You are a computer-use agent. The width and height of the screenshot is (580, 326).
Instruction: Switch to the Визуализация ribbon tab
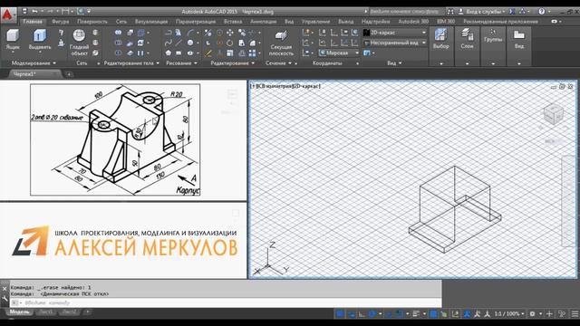click(151, 22)
